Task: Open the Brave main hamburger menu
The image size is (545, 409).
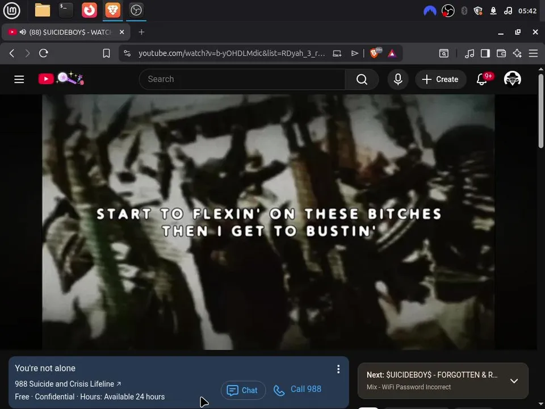Action: 533,53
